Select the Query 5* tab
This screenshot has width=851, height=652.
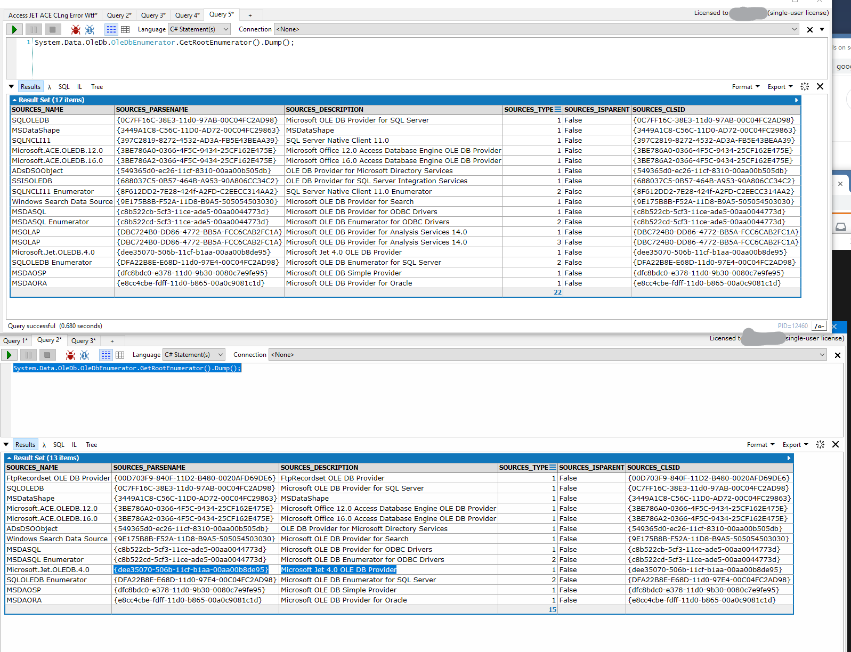pos(222,14)
